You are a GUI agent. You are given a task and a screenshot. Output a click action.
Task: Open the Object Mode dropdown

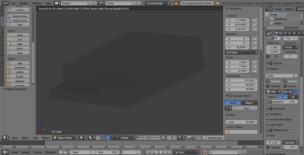65,138
